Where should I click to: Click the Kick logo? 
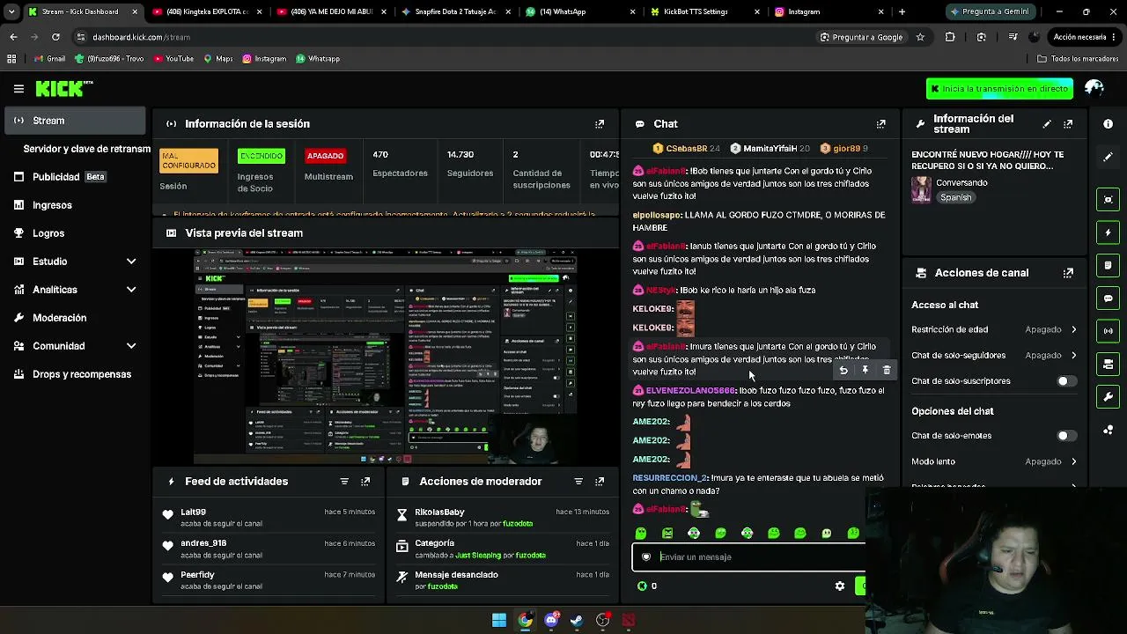click(64, 89)
